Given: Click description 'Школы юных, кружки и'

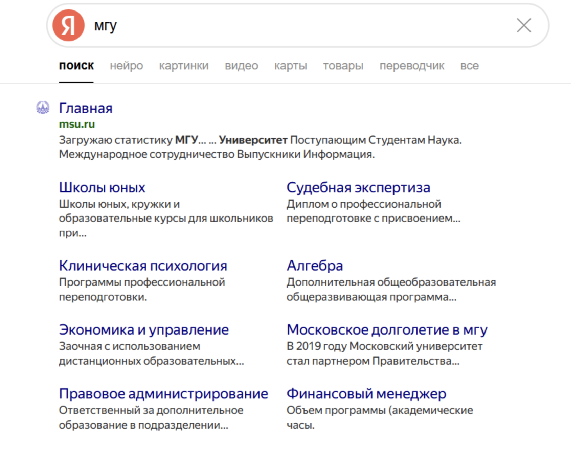Looking at the screenshot, I should (x=119, y=204).
